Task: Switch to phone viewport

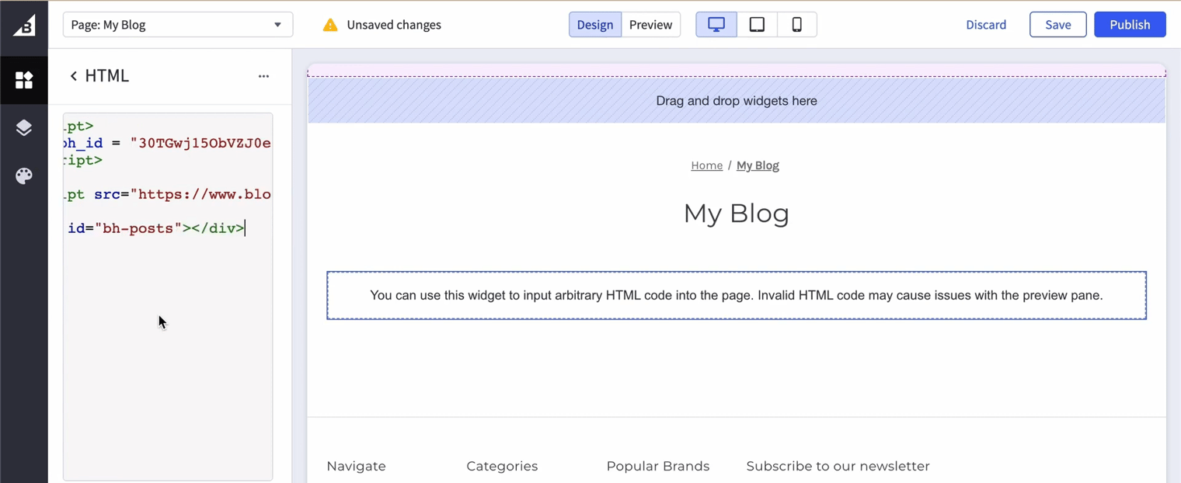Action: (796, 24)
